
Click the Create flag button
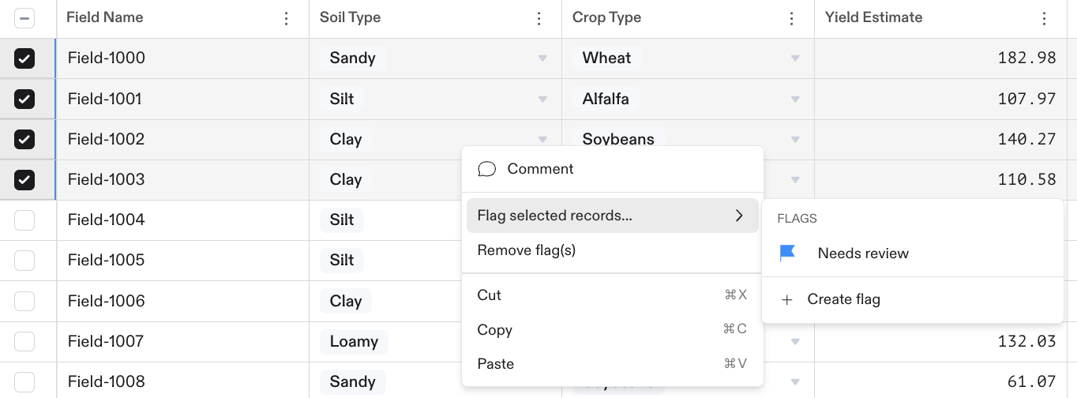[x=843, y=300]
